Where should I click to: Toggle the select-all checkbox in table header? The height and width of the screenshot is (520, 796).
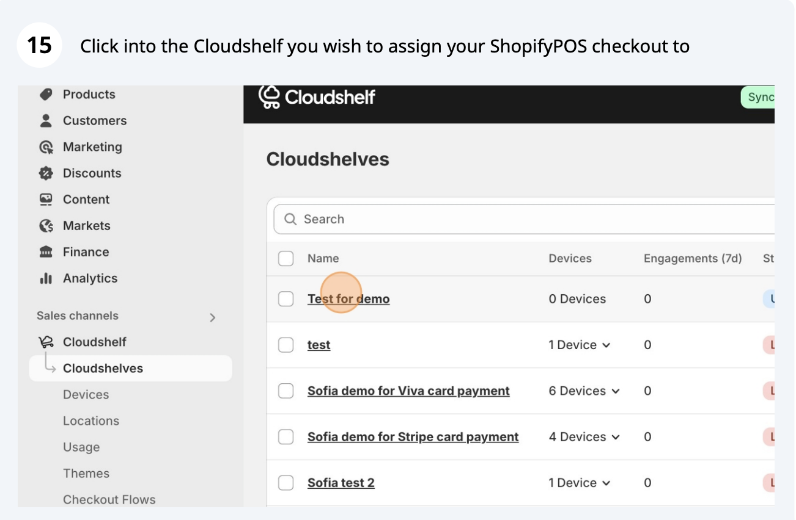click(286, 259)
